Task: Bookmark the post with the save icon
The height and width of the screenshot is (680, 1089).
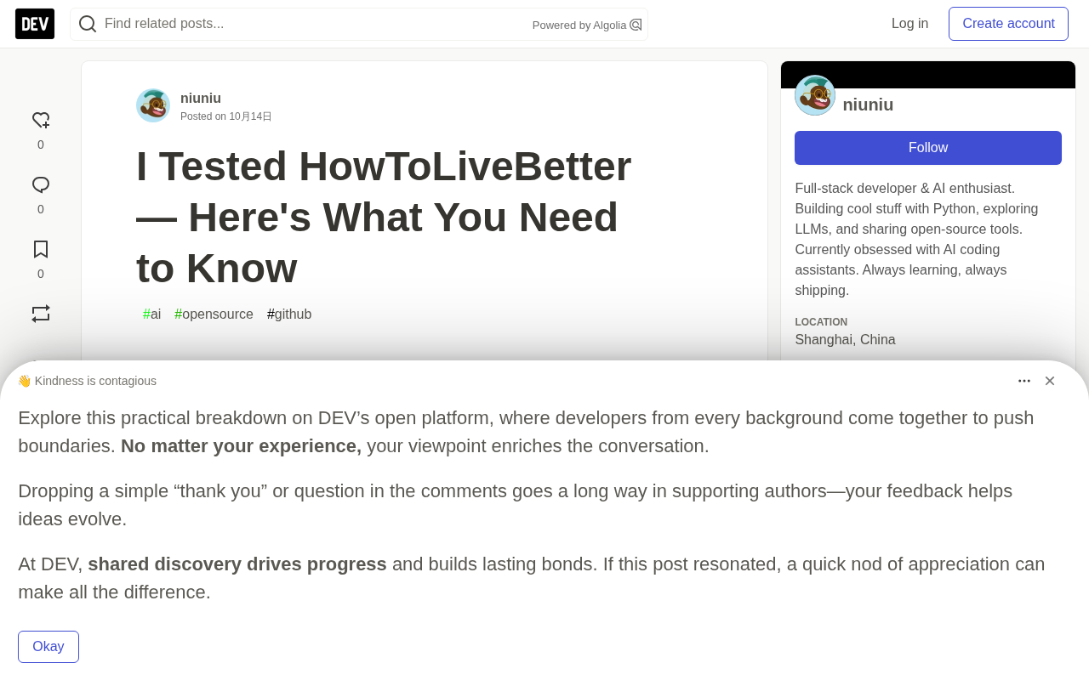Action: 41,249
